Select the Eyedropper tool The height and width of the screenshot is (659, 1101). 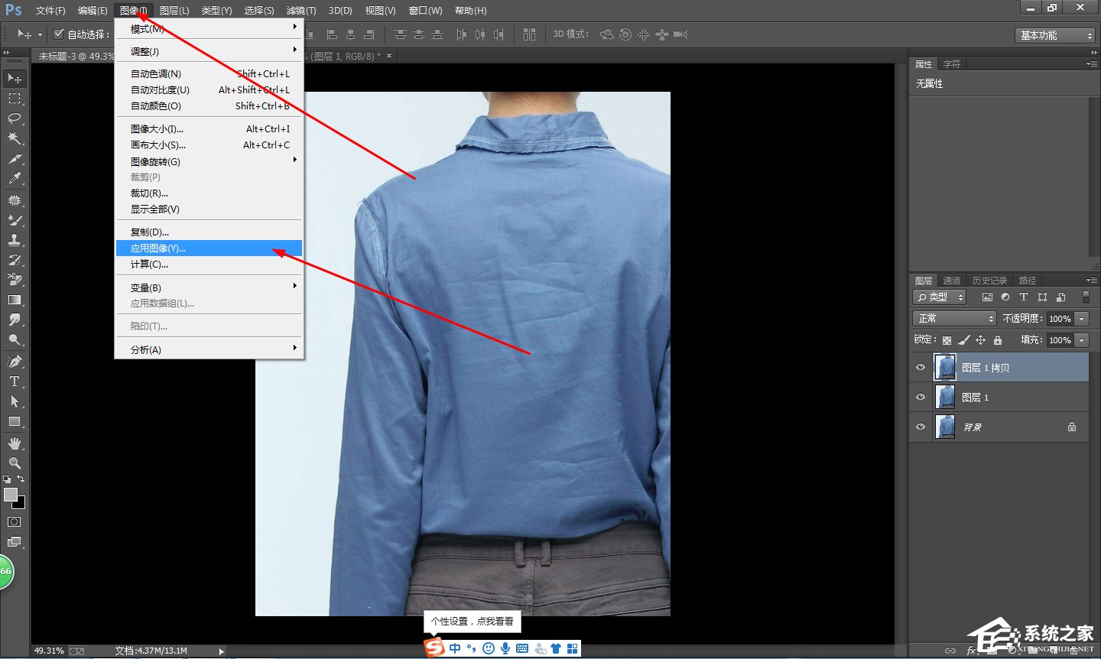tap(15, 179)
